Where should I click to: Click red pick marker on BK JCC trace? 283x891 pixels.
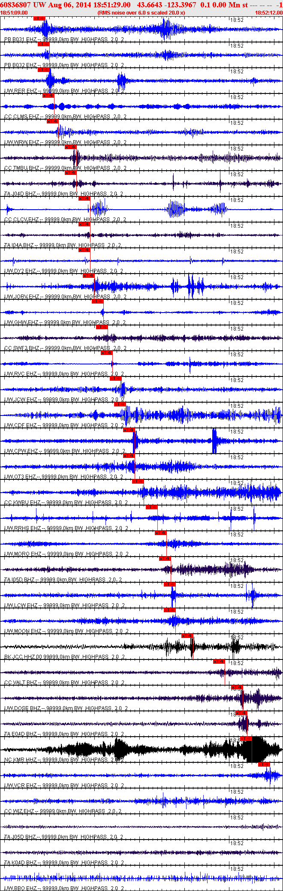187,636
